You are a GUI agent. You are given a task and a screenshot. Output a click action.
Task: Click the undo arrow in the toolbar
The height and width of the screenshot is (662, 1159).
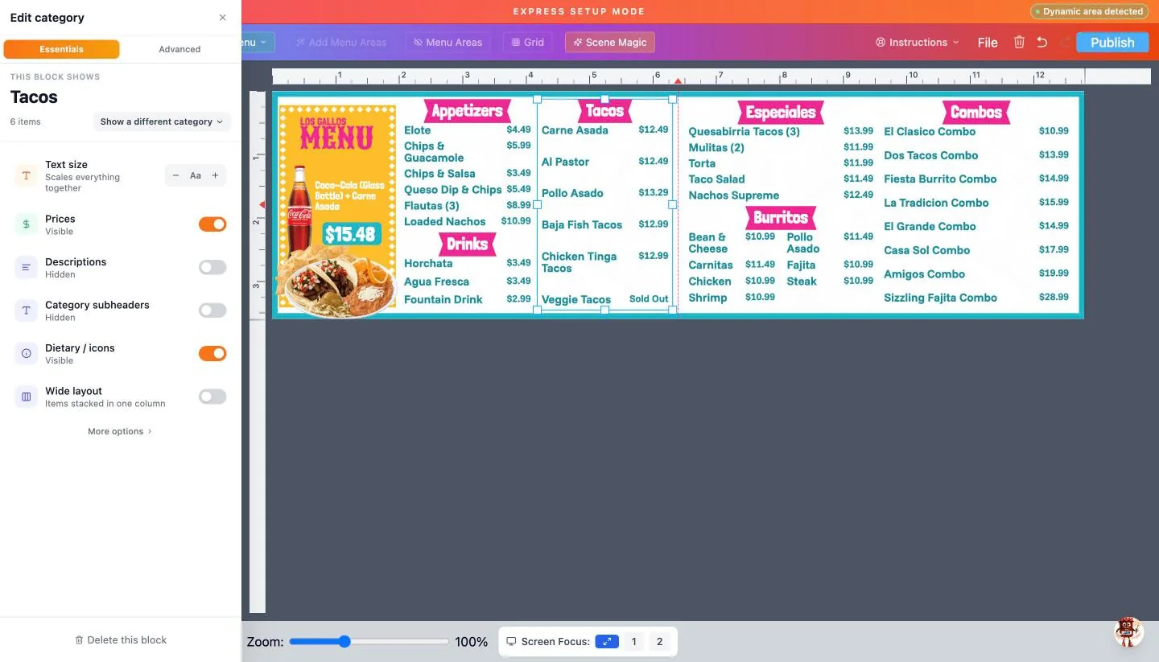tap(1042, 43)
